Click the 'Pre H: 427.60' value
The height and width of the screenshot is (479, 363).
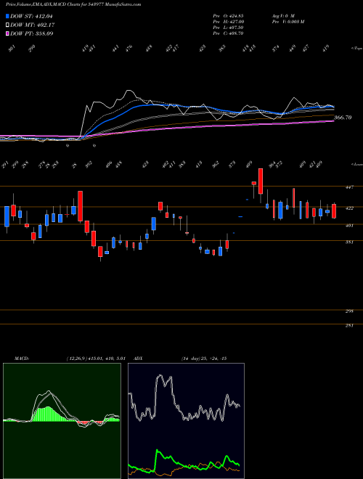pos(228,22)
